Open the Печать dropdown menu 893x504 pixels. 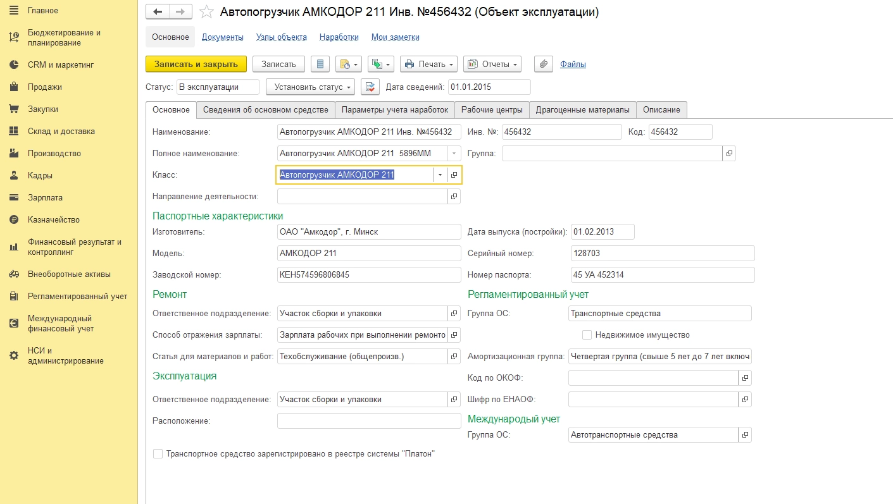pyautogui.click(x=428, y=64)
